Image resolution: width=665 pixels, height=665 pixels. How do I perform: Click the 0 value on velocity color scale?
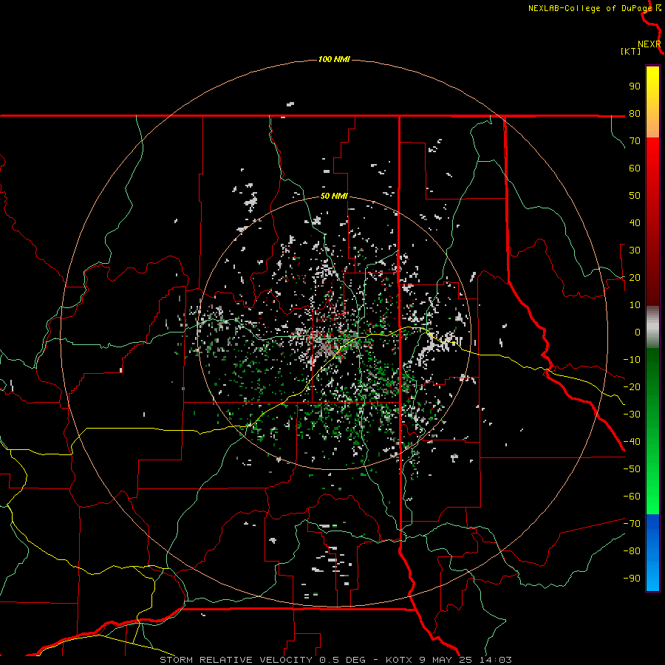(638, 332)
